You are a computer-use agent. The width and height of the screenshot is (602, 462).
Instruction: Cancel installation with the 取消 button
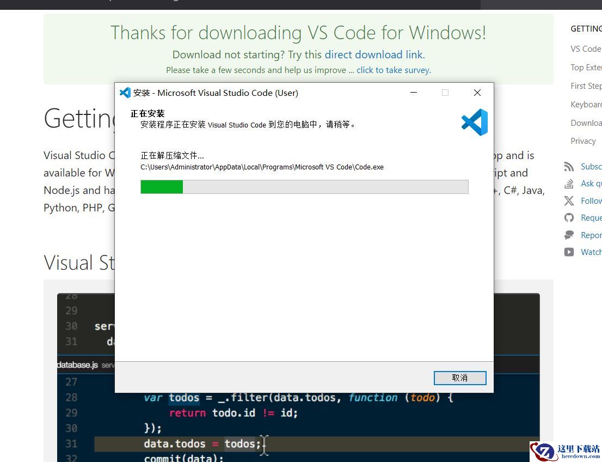(x=460, y=378)
